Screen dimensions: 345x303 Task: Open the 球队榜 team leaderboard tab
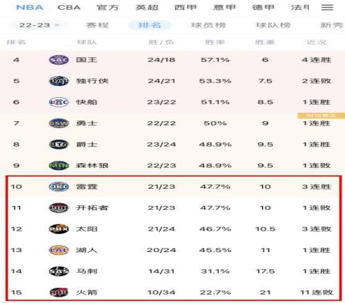click(x=273, y=25)
